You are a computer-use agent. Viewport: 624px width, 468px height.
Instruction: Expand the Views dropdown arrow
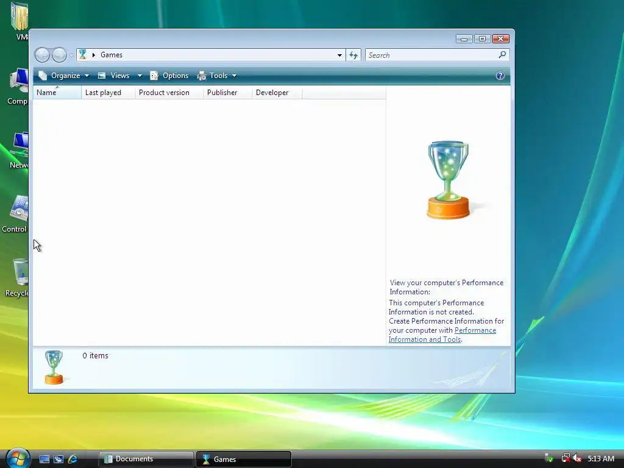(140, 76)
